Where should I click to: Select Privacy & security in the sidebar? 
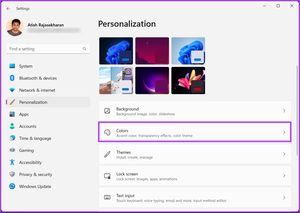[35, 174]
